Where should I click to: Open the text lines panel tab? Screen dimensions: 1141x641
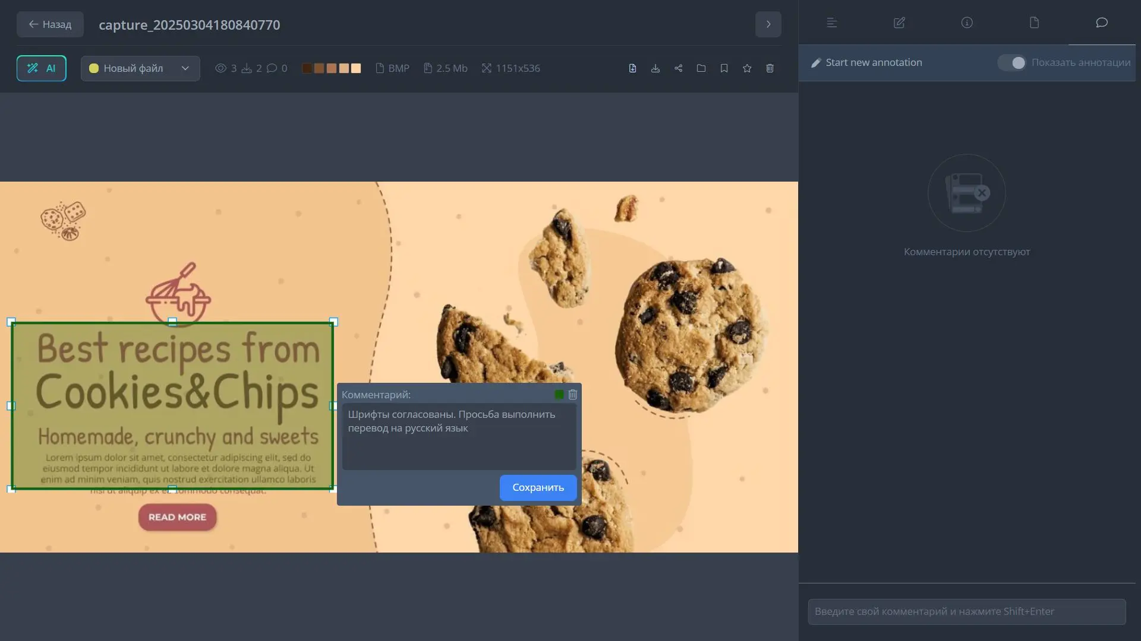tap(832, 23)
